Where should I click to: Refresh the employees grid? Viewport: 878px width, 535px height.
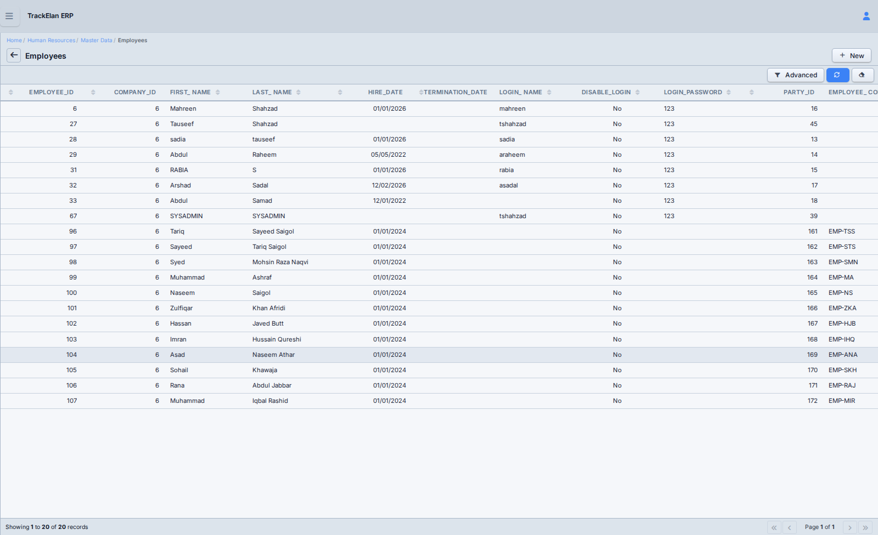[837, 75]
